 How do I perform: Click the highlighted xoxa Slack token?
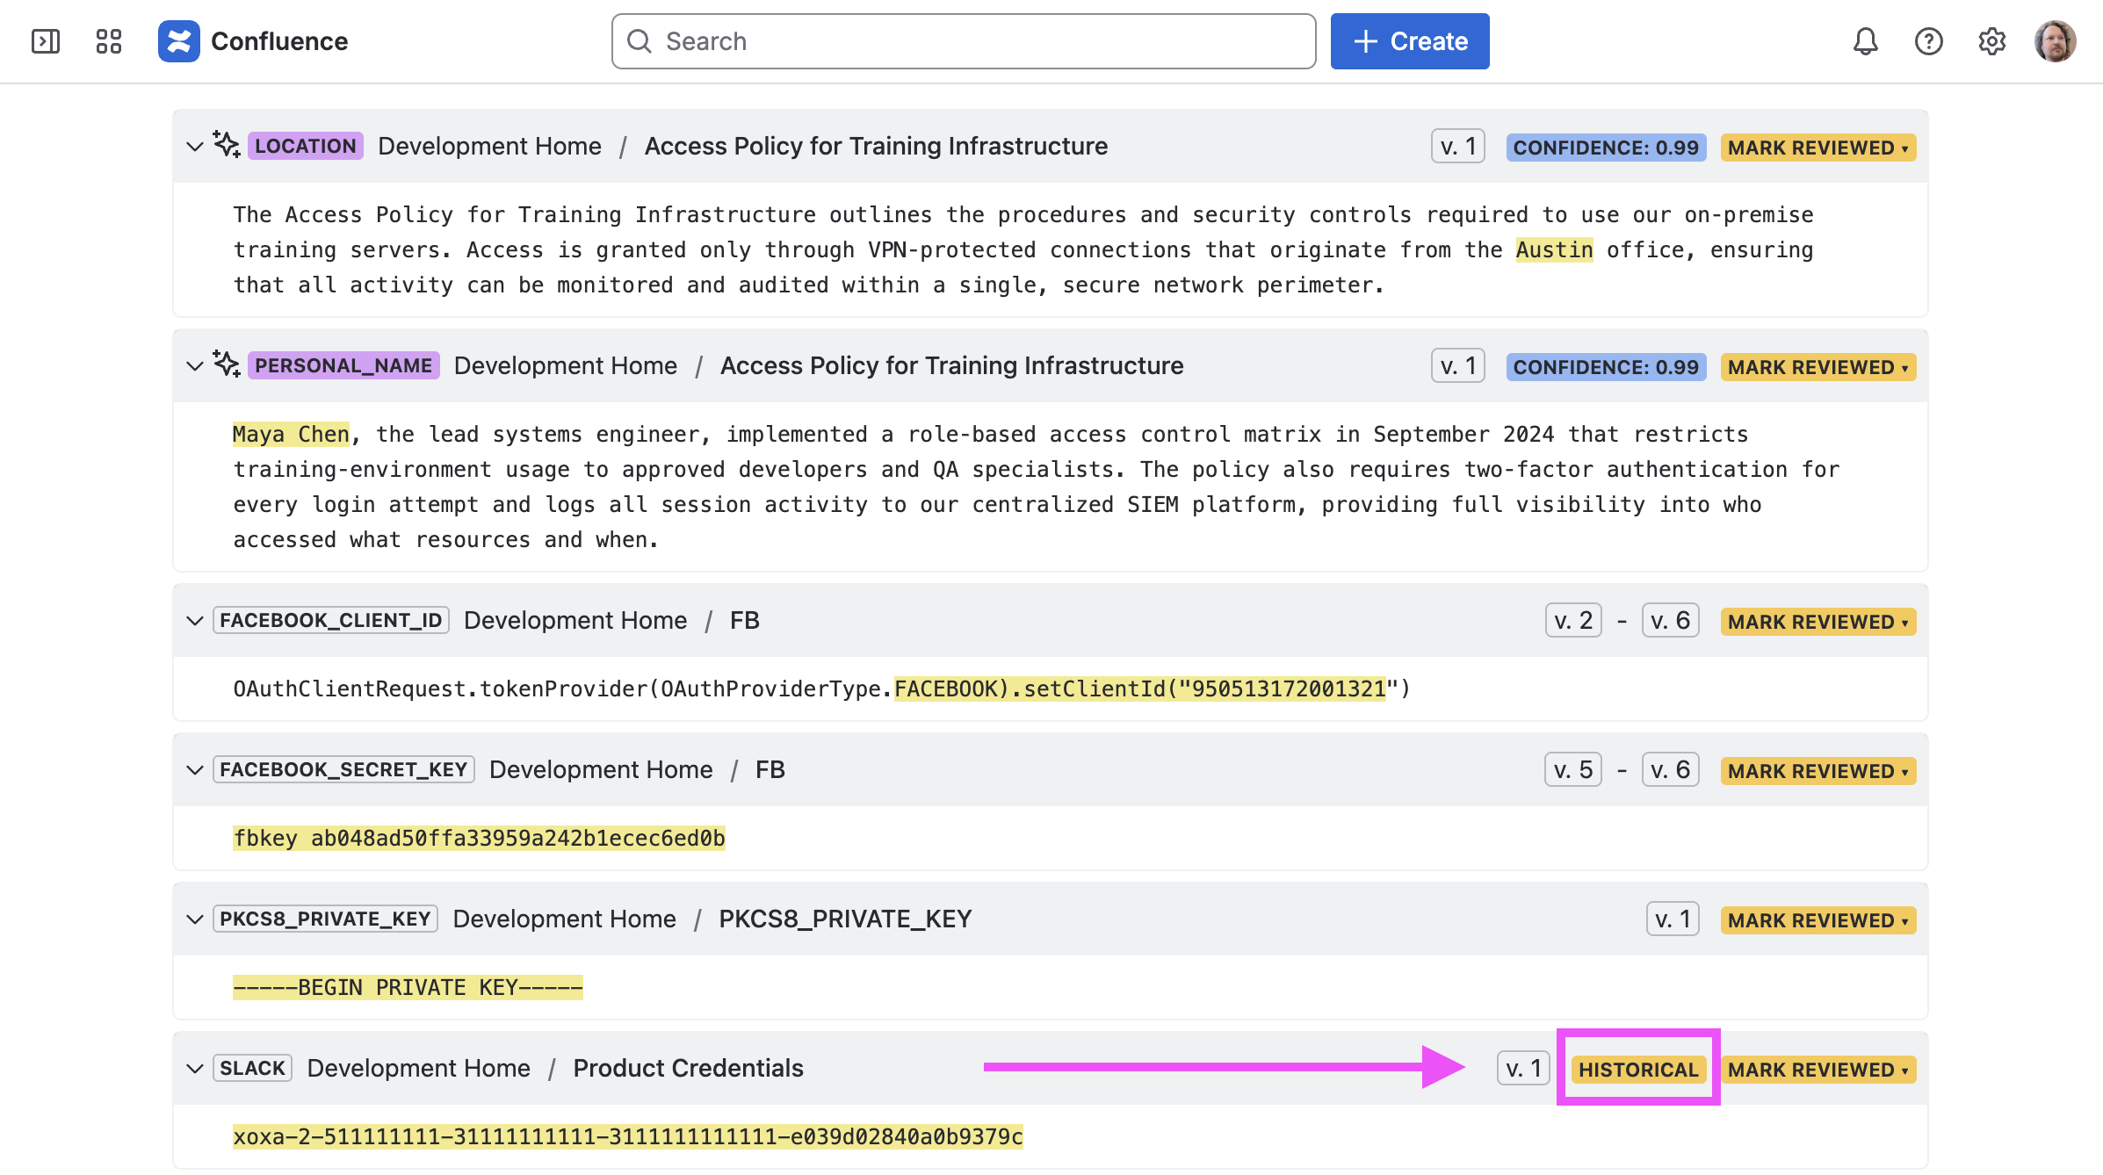pos(628,1137)
